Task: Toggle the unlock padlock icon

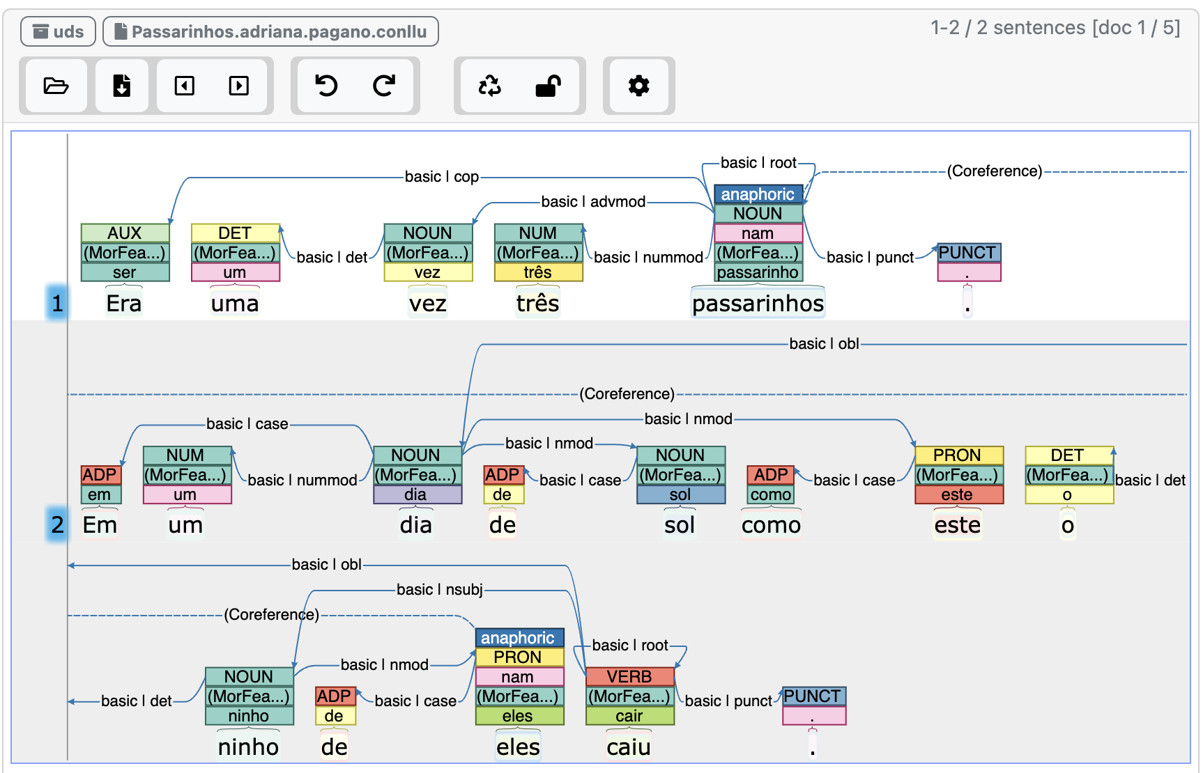Action: click(548, 86)
